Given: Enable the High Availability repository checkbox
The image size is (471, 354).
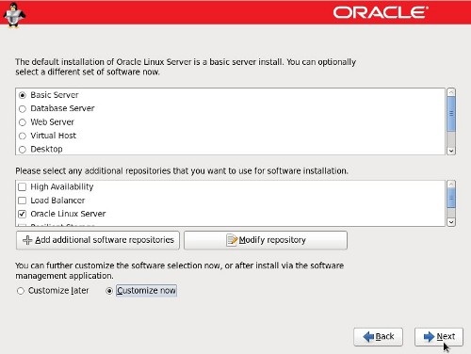Looking at the screenshot, I should click(22, 187).
